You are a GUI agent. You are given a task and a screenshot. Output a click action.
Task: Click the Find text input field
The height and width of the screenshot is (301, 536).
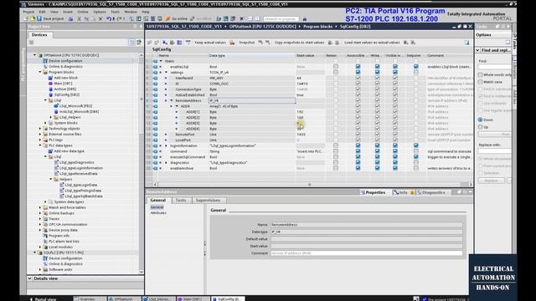(495, 67)
